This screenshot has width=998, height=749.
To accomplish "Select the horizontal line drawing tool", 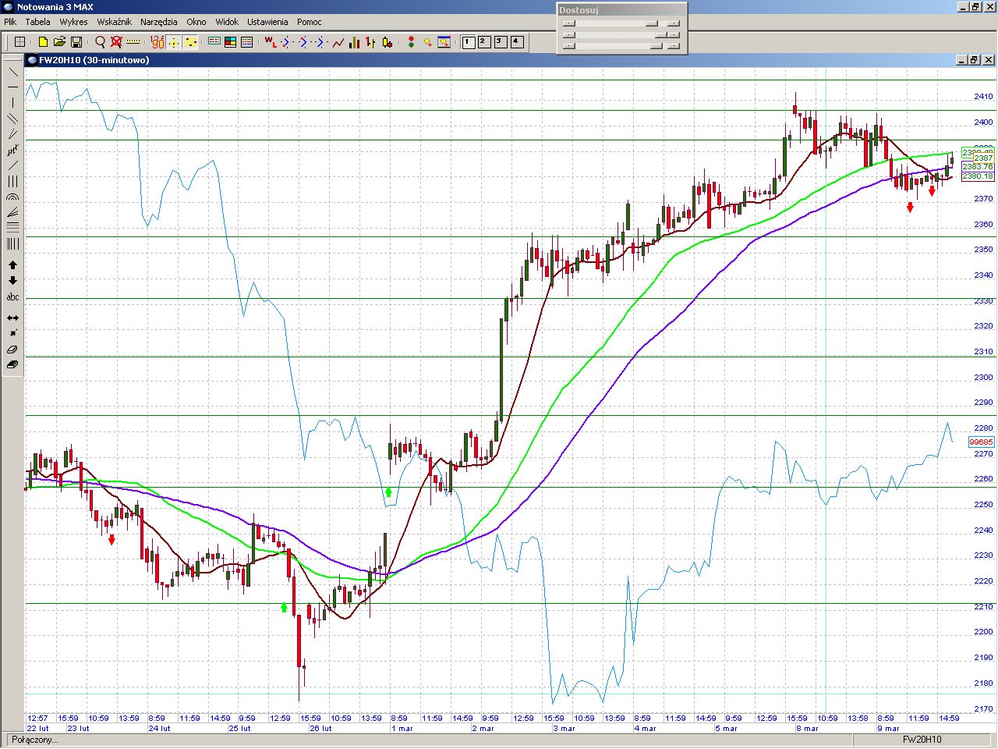I will [x=13, y=87].
